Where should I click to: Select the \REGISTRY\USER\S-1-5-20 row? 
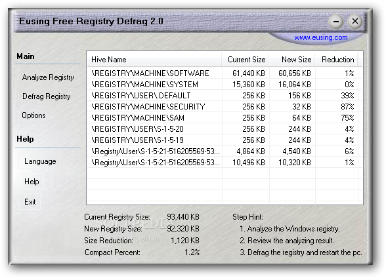(x=225, y=129)
